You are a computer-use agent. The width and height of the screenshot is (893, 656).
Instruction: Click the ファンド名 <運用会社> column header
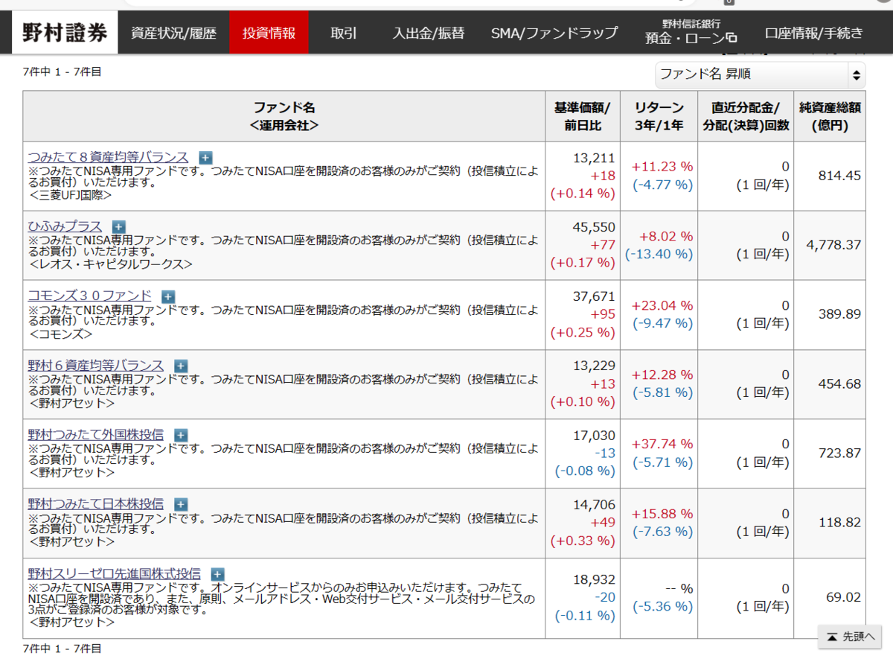tap(284, 116)
